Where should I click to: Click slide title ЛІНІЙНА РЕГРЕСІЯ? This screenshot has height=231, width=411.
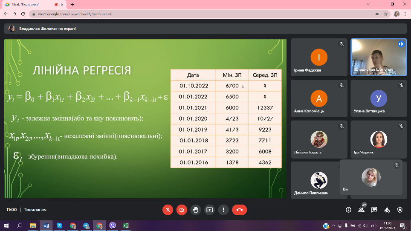click(x=81, y=70)
